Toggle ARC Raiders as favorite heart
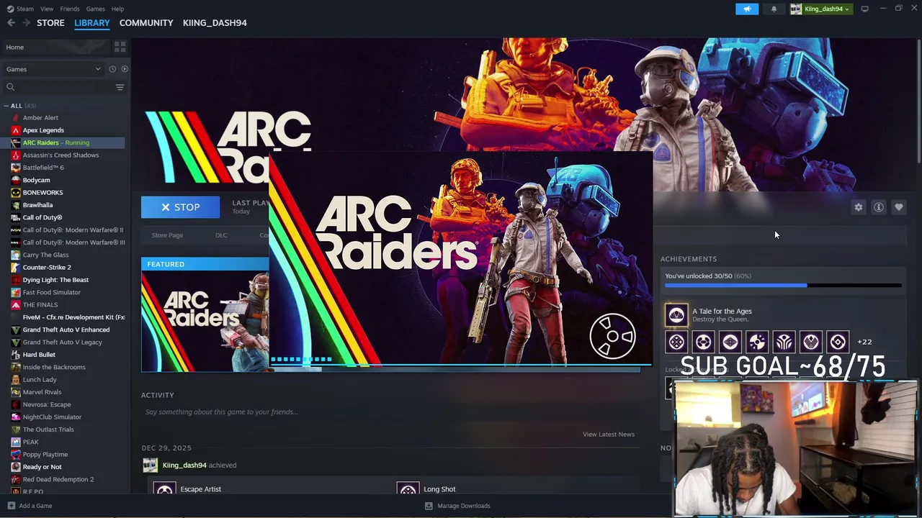This screenshot has height=518, width=922. point(899,207)
